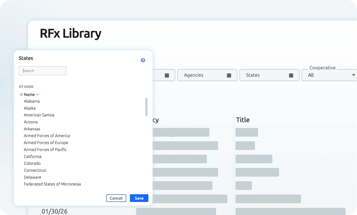Screen dimensions: 357x215
Task: Toggle Name column sort chevron
Action: click(x=38, y=95)
